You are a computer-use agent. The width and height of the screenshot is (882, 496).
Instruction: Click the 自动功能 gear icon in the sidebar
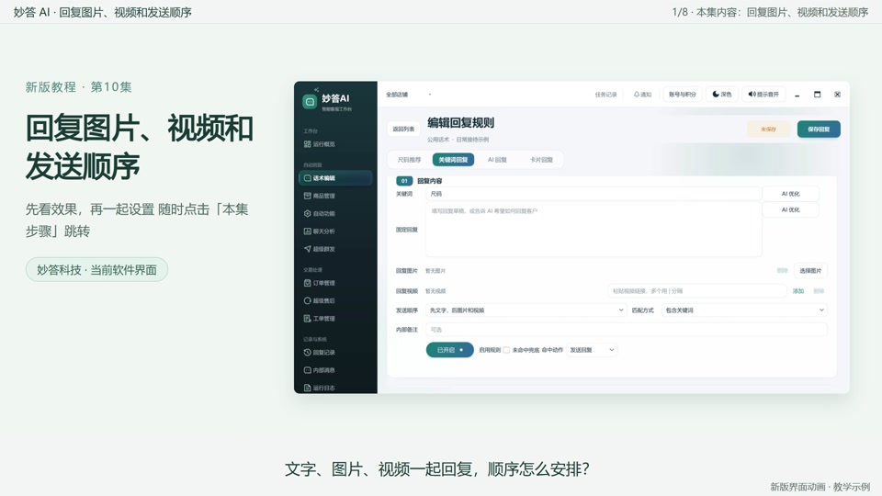[x=307, y=213]
